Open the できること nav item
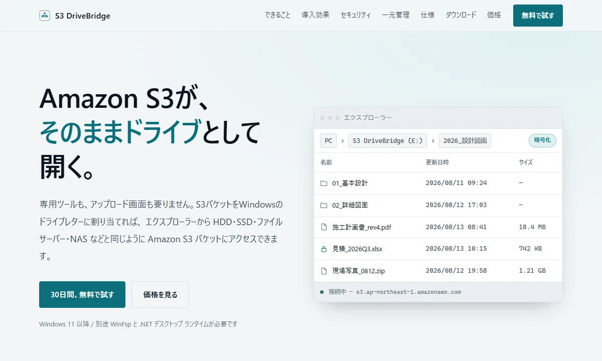 click(x=277, y=15)
